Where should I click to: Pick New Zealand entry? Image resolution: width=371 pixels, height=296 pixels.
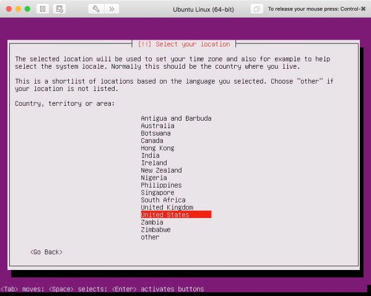(x=162, y=170)
